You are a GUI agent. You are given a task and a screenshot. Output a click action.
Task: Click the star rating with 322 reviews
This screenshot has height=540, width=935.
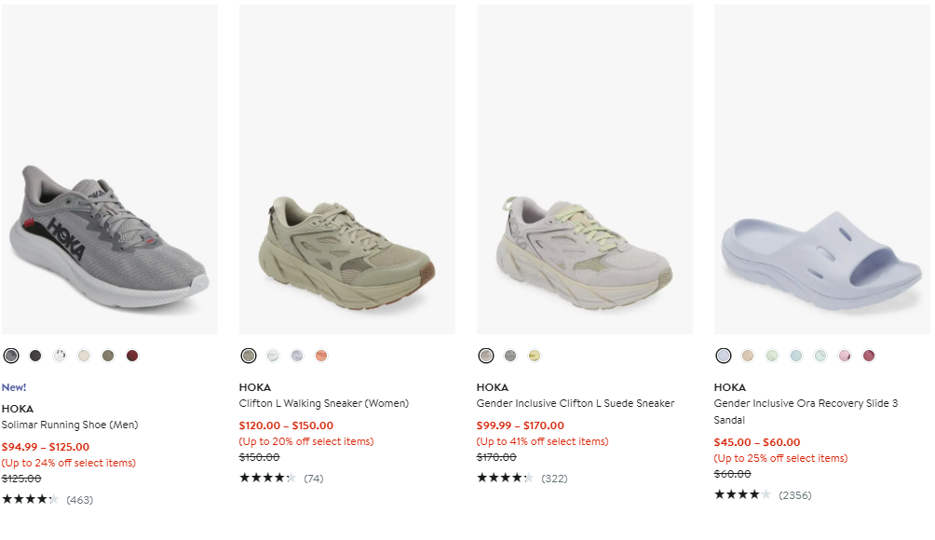pyautogui.click(x=506, y=479)
